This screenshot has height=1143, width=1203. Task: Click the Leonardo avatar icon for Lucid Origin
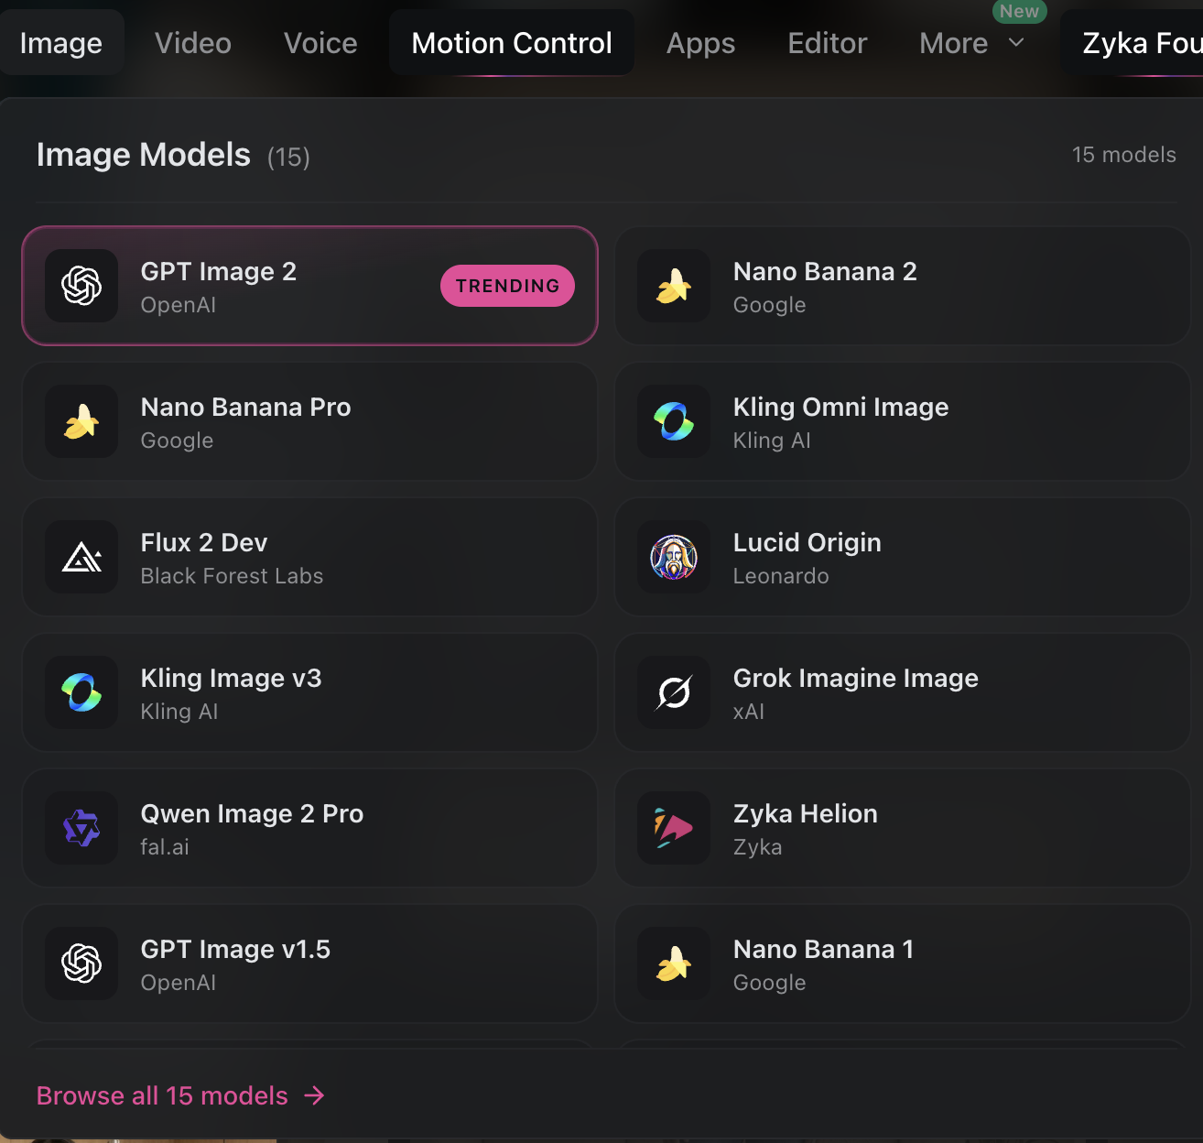click(x=674, y=557)
